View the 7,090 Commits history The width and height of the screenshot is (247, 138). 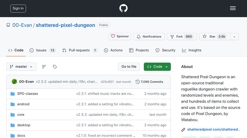(149, 82)
